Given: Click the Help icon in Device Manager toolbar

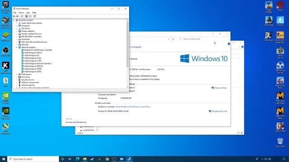Looking at the screenshot, I should [26, 16].
